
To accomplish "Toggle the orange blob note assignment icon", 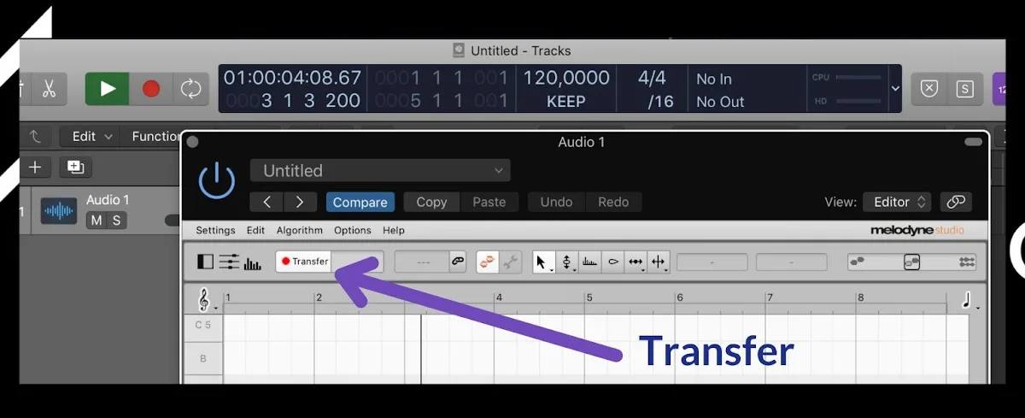I will [x=488, y=262].
